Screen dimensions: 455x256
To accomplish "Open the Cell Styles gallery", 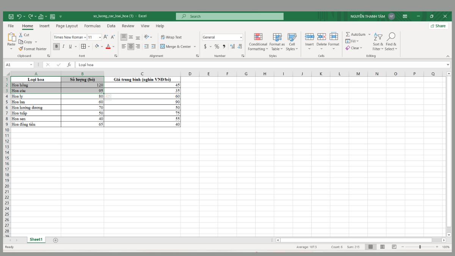I will point(292,42).
